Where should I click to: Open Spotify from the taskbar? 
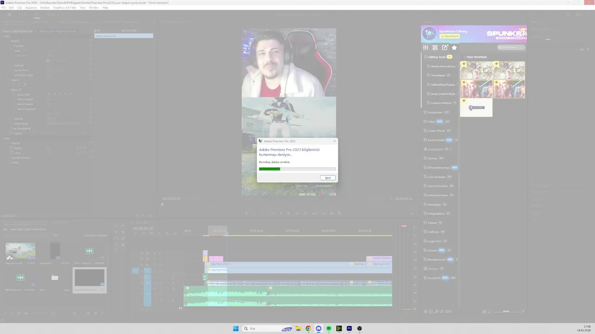329,328
